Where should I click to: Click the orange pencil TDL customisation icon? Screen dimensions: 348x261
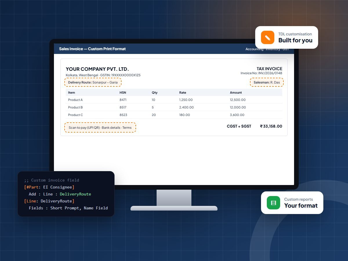pyautogui.click(x=267, y=37)
